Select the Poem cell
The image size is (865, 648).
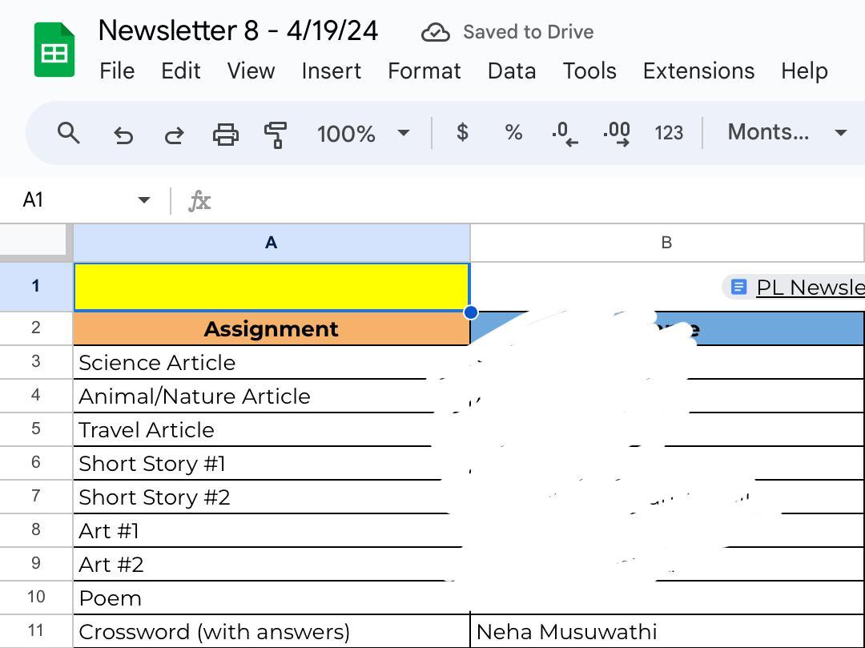click(x=272, y=598)
